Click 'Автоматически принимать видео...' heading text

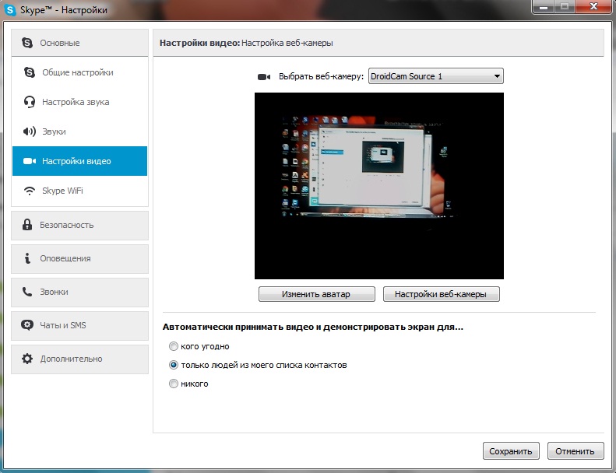tap(313, 327)
